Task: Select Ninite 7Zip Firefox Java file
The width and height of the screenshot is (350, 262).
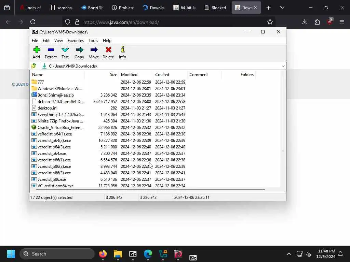Action: (x=60, y=121)
